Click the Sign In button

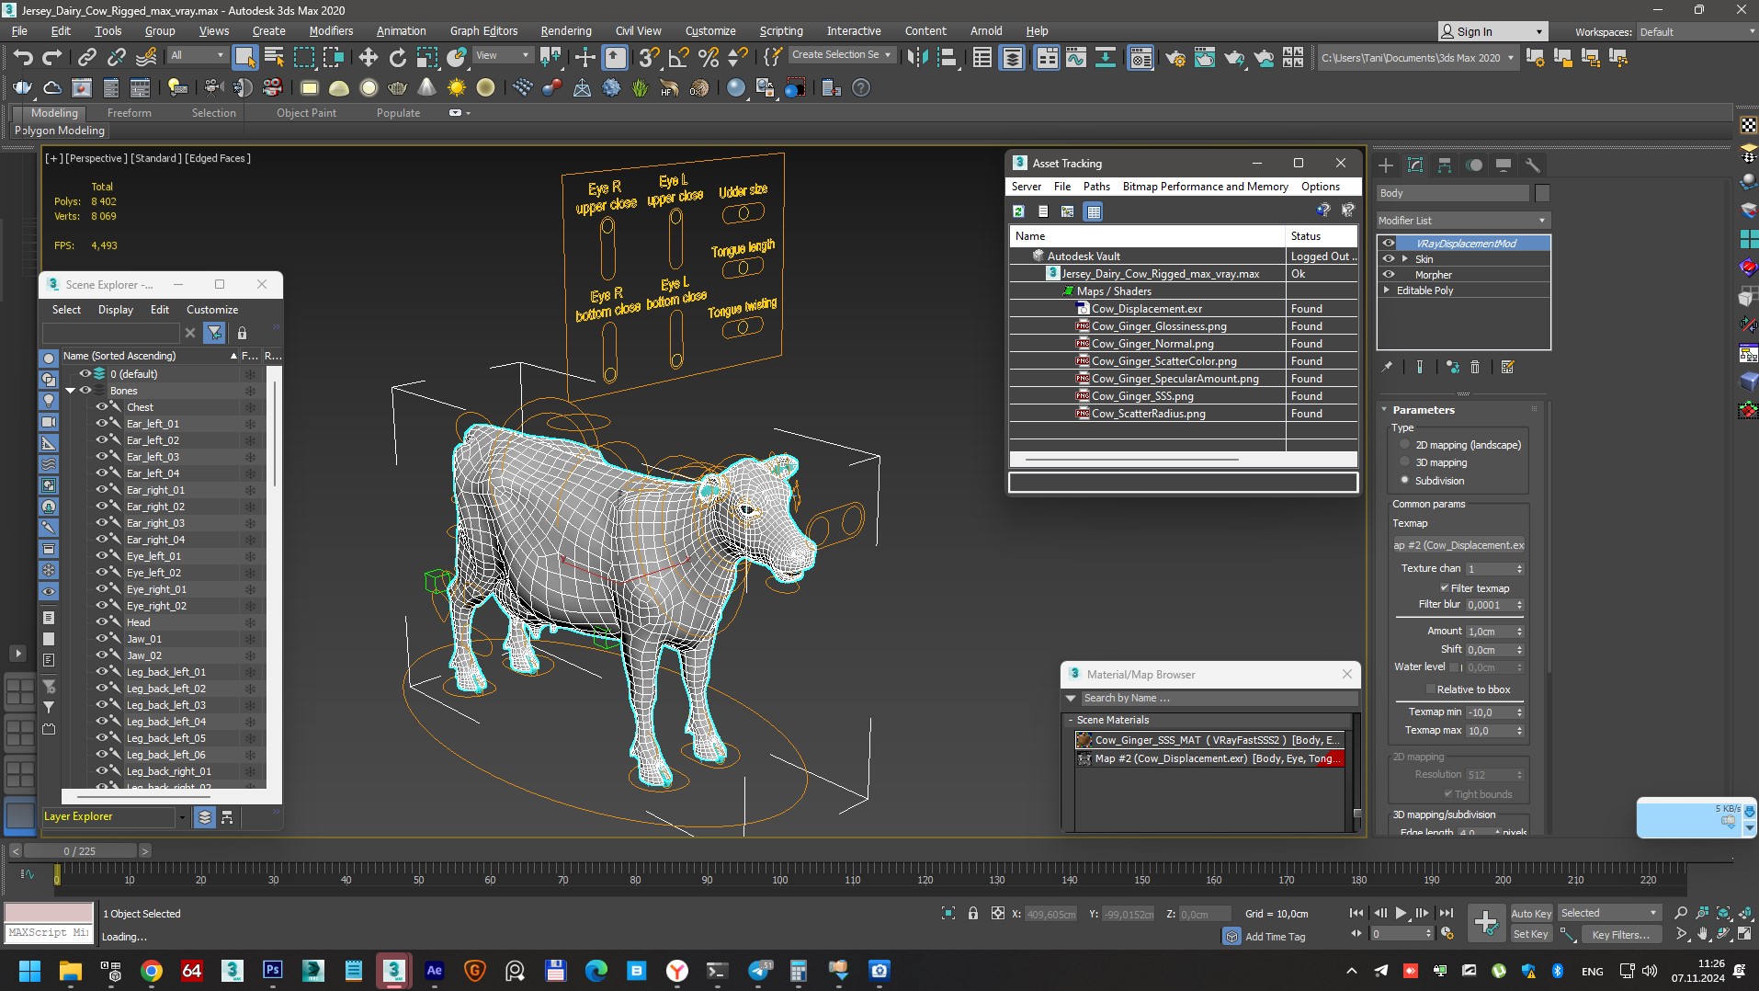coord(1492,31)
